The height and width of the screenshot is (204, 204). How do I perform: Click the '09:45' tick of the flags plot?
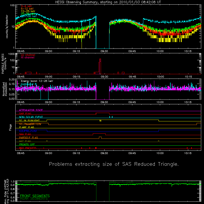(132, 153)
